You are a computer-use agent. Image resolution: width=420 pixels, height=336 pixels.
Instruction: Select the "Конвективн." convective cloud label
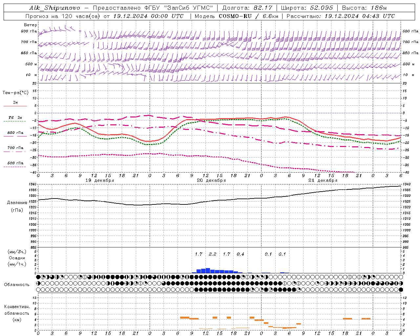pos(17,307)
